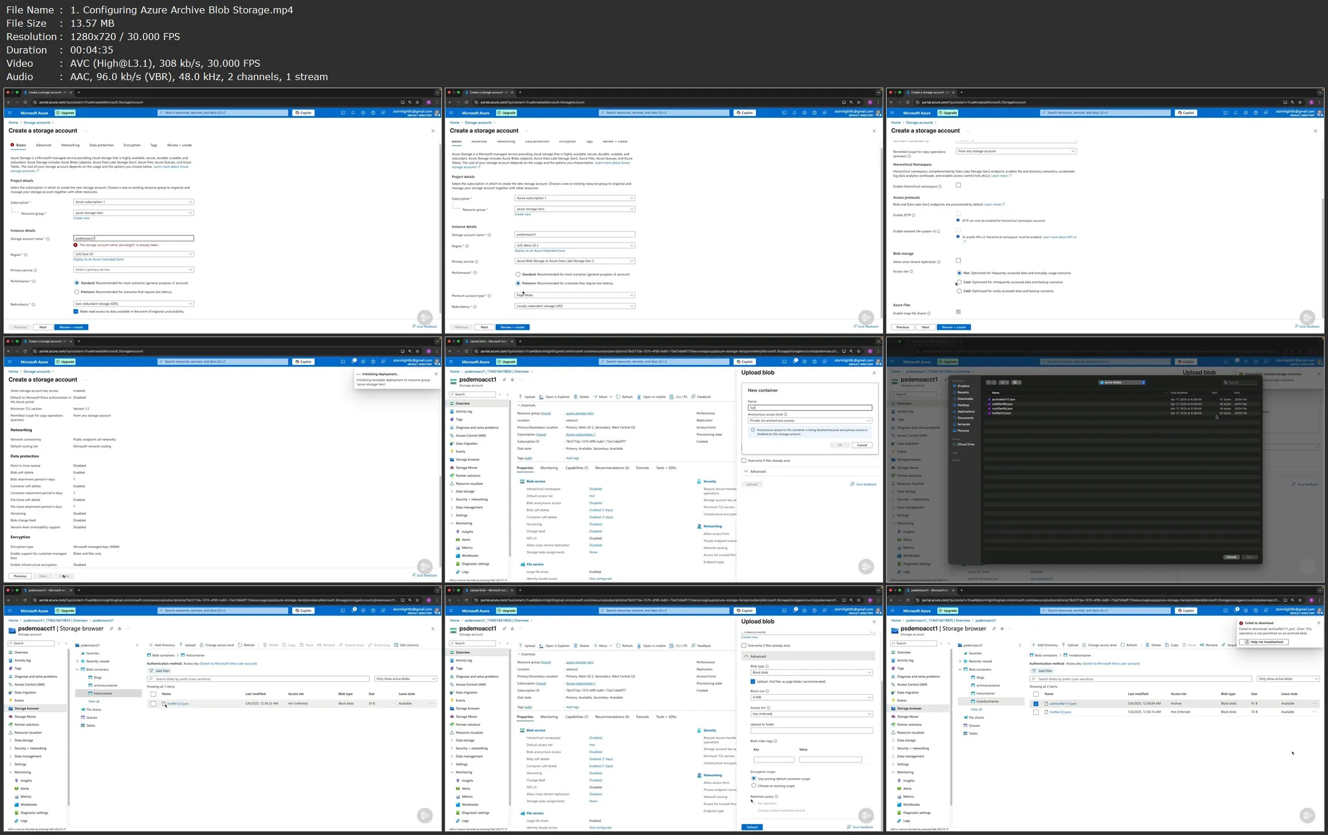Click the Premium account type info icon

[489, 296]
